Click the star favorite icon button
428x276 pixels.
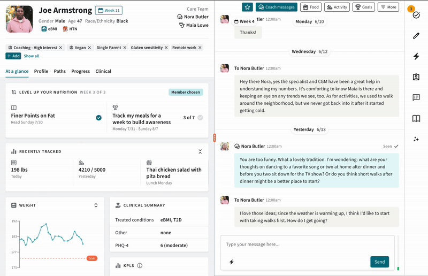(247, 7)
